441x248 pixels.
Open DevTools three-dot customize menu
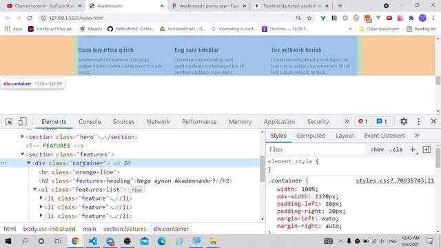418,121
